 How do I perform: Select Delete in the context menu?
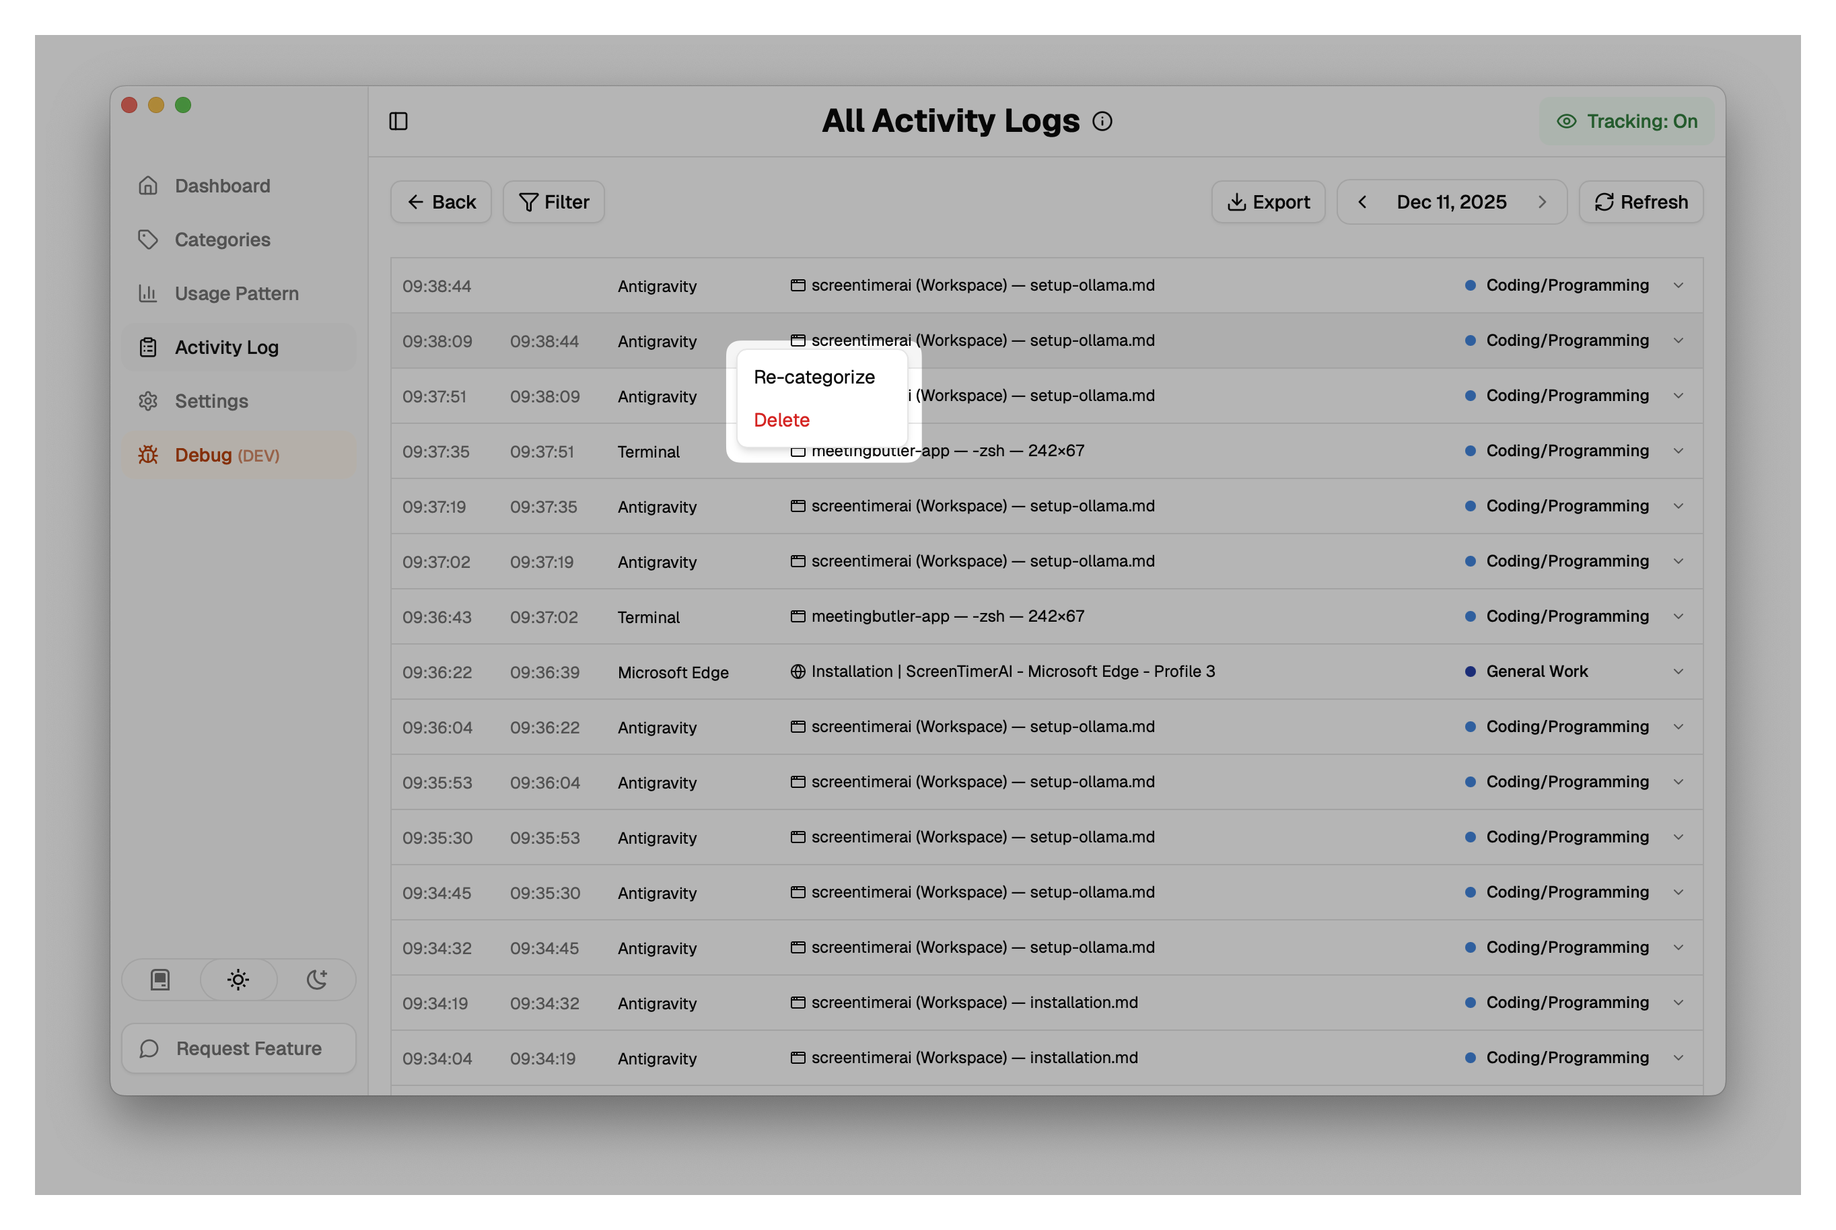(x=781, y=420)
